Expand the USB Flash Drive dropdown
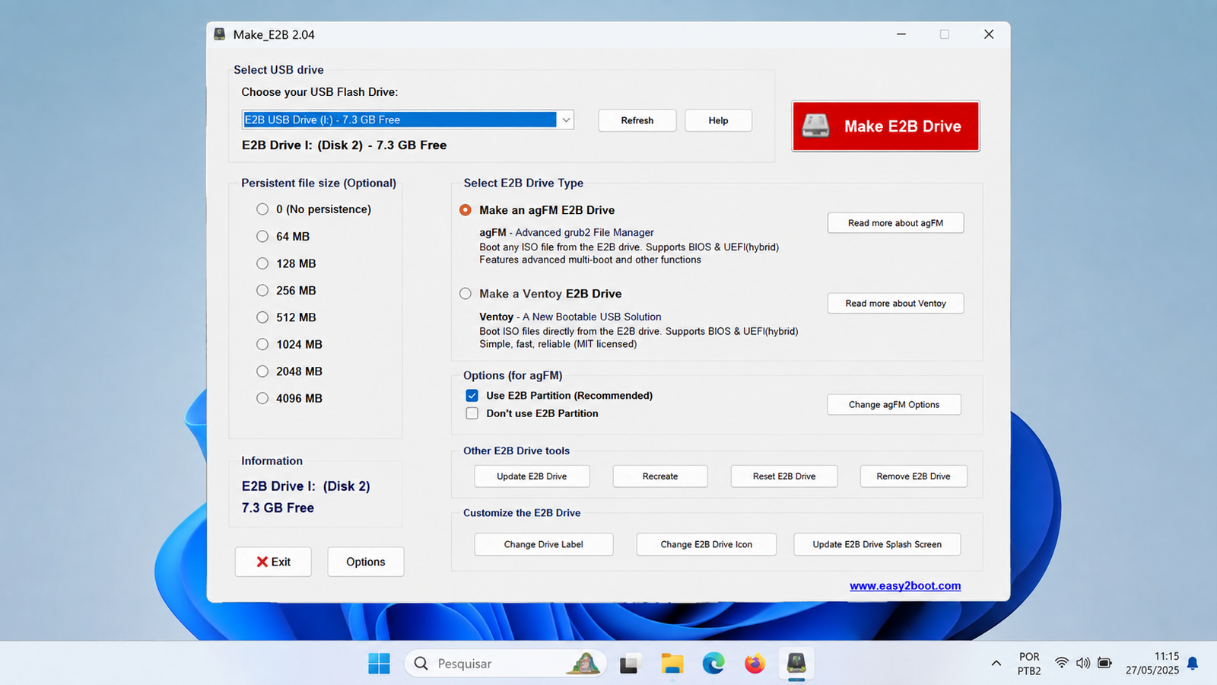Viewport: 1217px width, 685px height. [566, 119]
